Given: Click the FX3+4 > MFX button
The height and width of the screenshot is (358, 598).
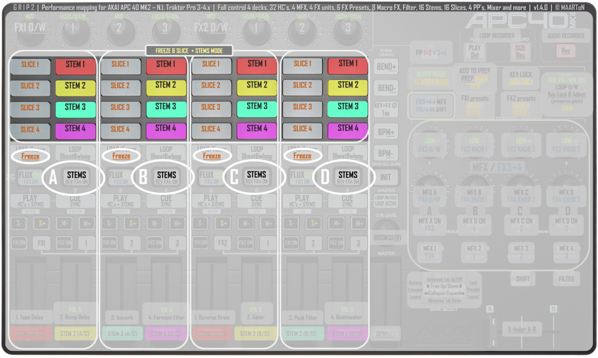Looking at the screenshot, I should coord(431,105).
